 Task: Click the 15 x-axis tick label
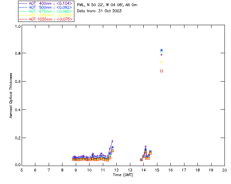tap(157, 170)
